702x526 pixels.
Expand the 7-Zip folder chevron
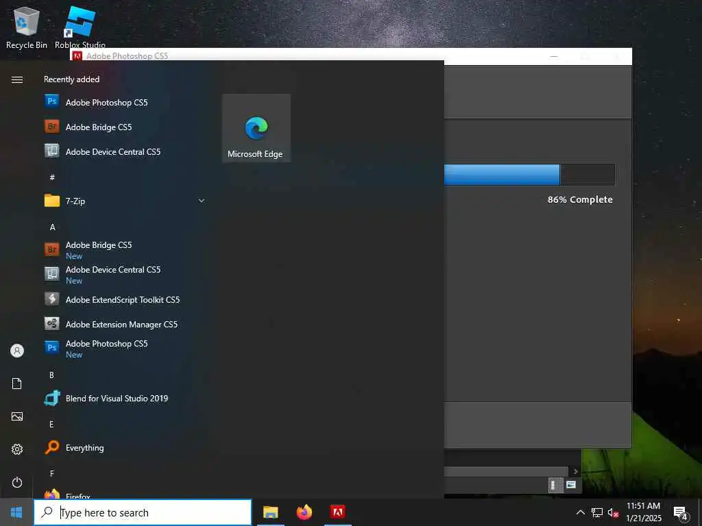(202, 201)
